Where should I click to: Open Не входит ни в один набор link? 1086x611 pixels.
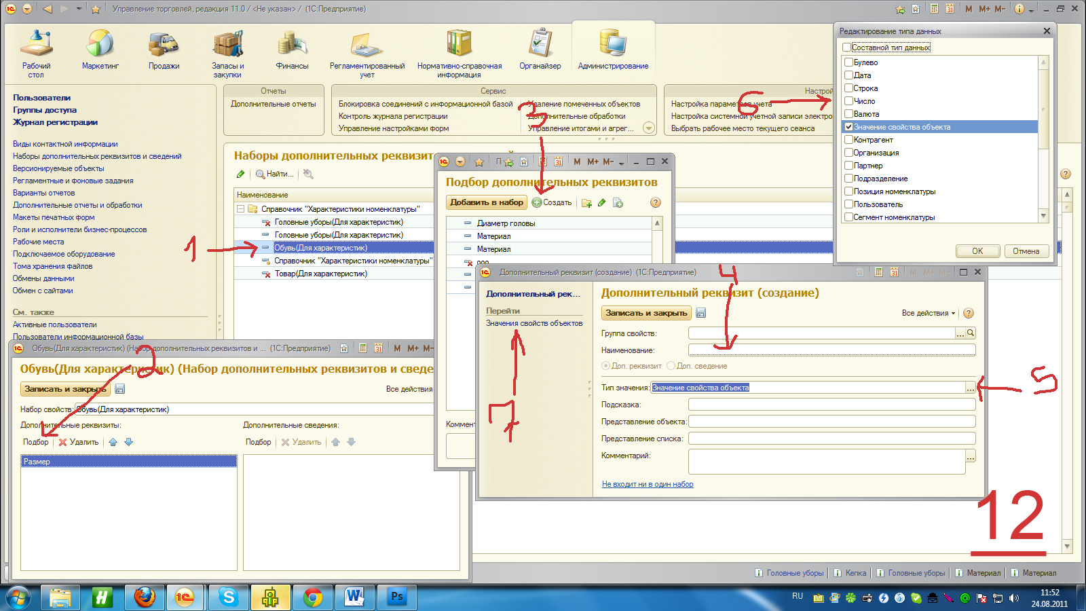(x=648, y=484)
